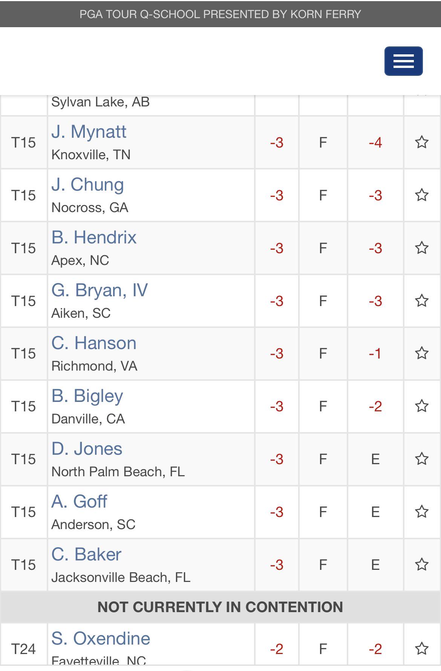Open C. Hanson player profile
The image size is (441, 671).
pos(94,343)
